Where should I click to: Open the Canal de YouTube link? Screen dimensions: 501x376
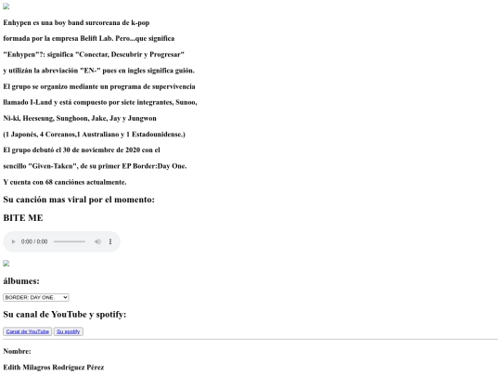tap(28, 331)
